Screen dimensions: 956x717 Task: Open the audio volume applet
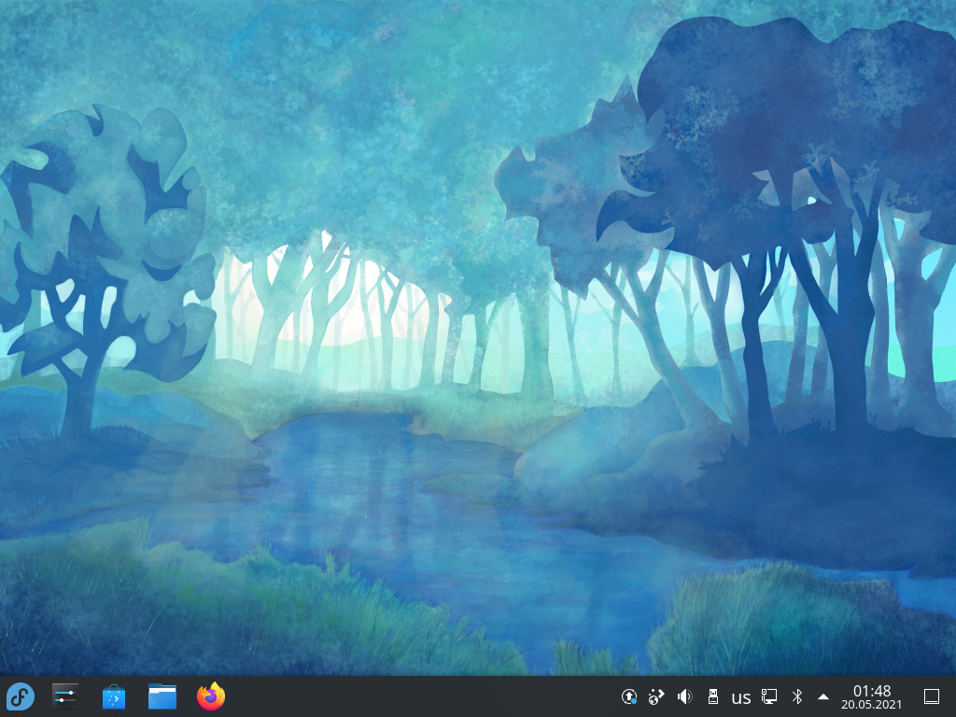click(684, 696)
